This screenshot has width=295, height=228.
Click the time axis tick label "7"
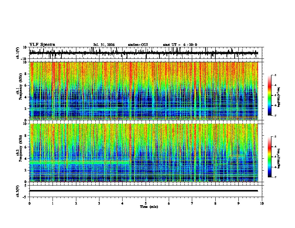pos(192,203)
